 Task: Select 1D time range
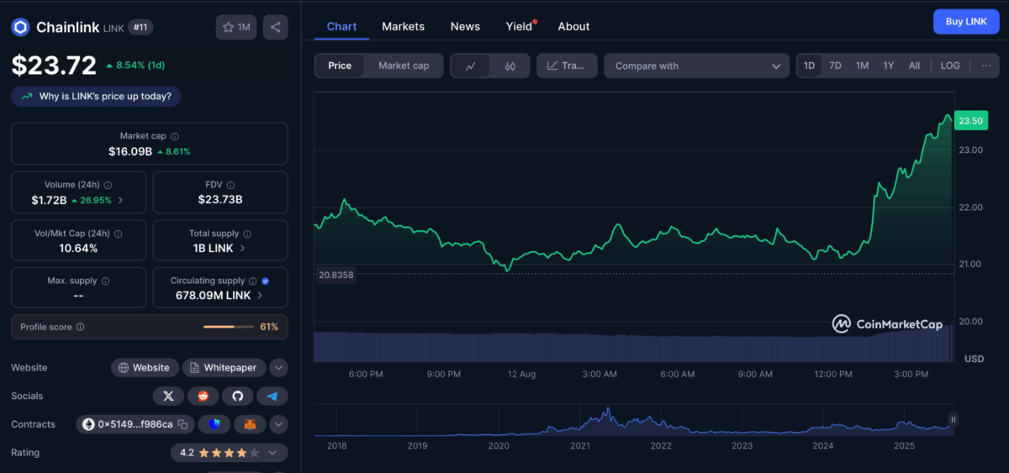809,66
